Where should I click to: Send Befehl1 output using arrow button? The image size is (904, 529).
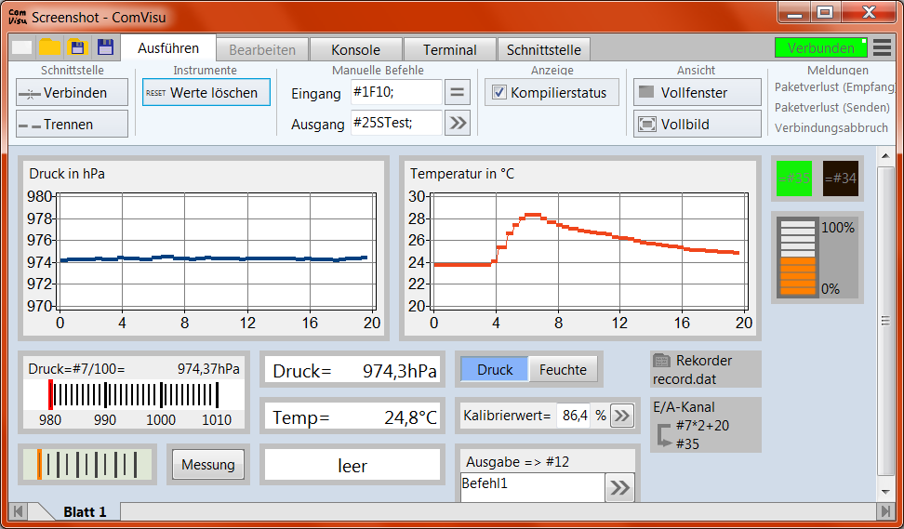(x=618, y=487)
